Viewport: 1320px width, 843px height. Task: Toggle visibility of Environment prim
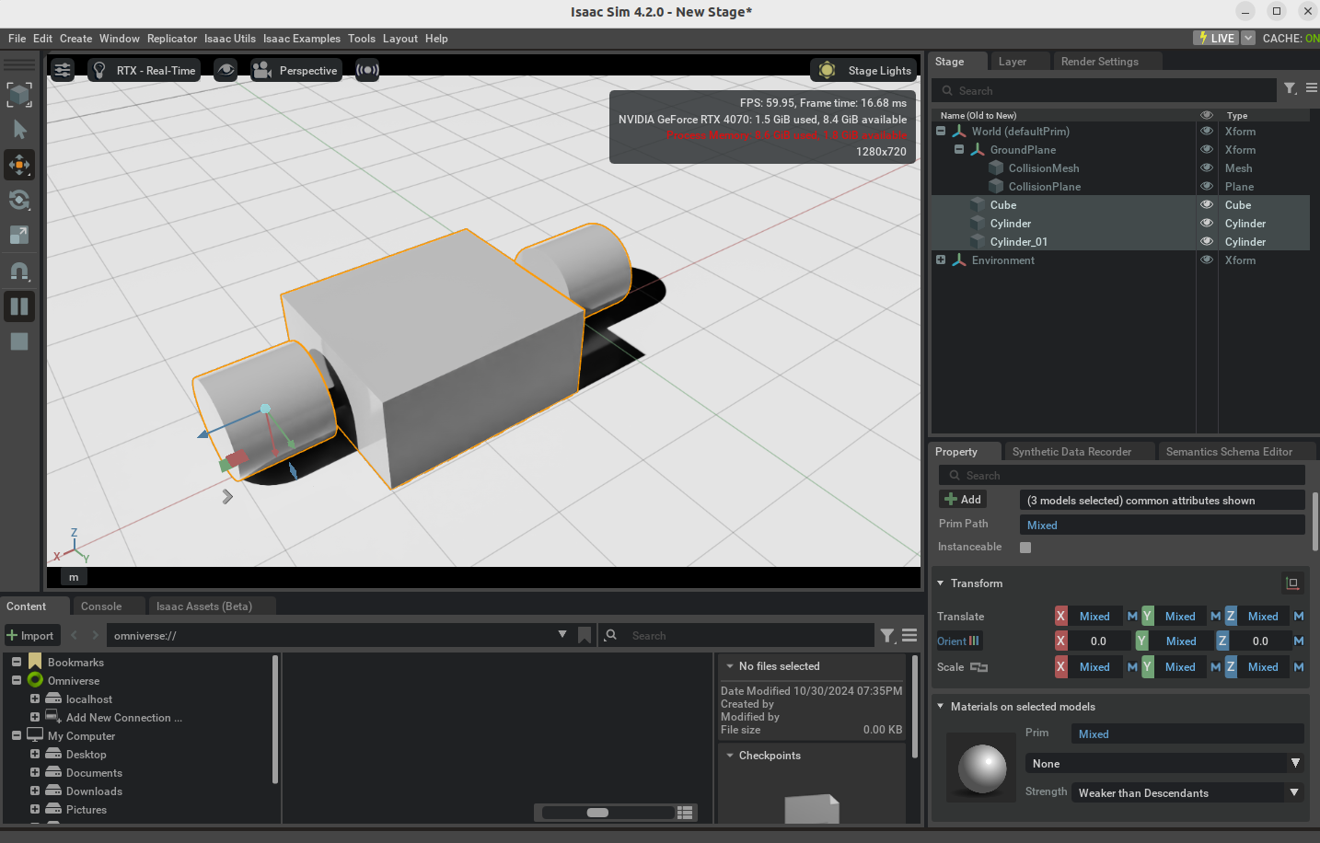1207,260
